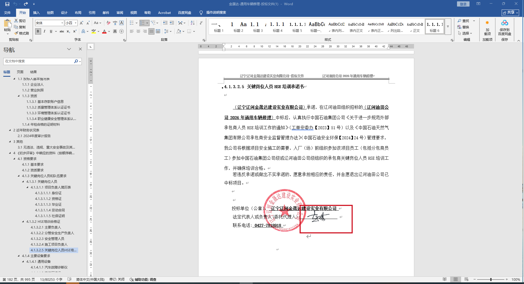This screenshot has height=284, width=524.
Task: Click the spelling proofing icon in status bar
Action: tap(69, 279)
